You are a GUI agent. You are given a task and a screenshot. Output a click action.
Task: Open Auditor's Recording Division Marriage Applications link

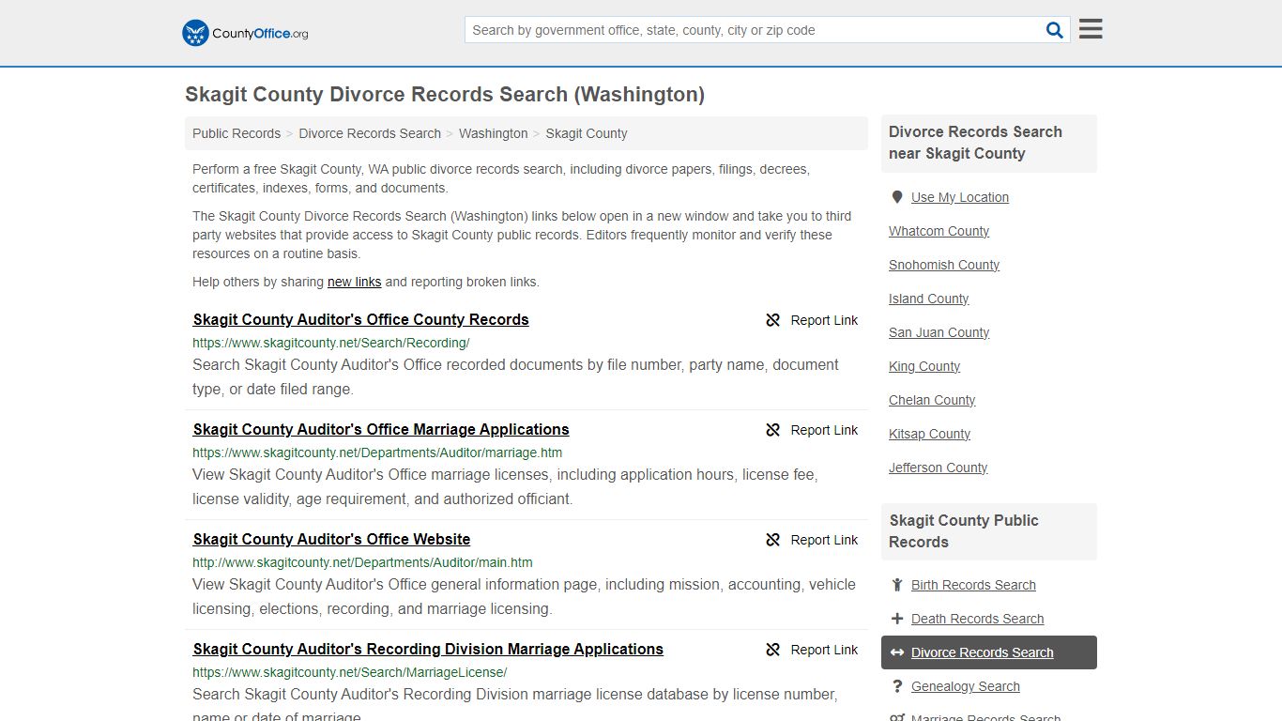[x=428, y=649]
